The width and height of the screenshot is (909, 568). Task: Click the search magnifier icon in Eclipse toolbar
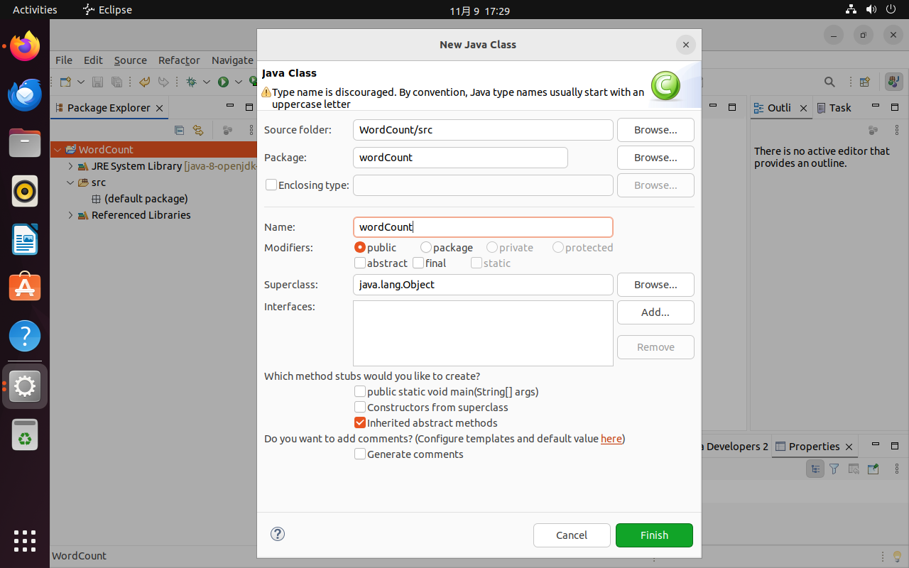tap(829, 82)
